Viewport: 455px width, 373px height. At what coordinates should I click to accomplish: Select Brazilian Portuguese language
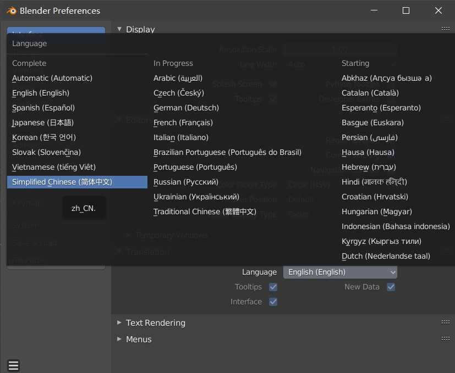click(227, 153)
